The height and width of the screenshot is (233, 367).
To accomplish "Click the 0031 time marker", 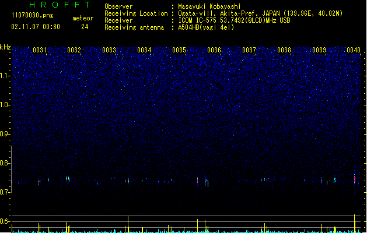I will coord(39,50).
